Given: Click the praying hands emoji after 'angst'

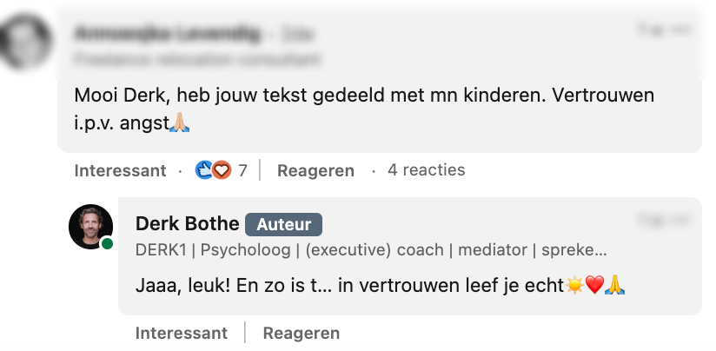Looking at the screenshot, I should [x=178, y=123].
